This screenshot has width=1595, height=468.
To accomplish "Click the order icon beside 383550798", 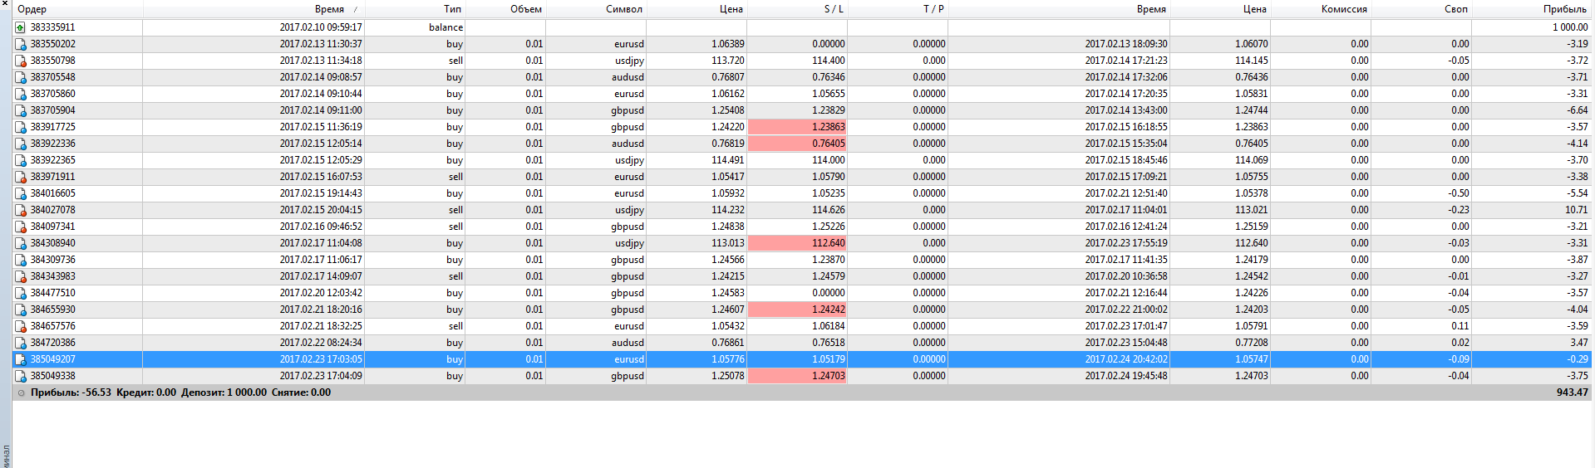I will pos(20,61).
